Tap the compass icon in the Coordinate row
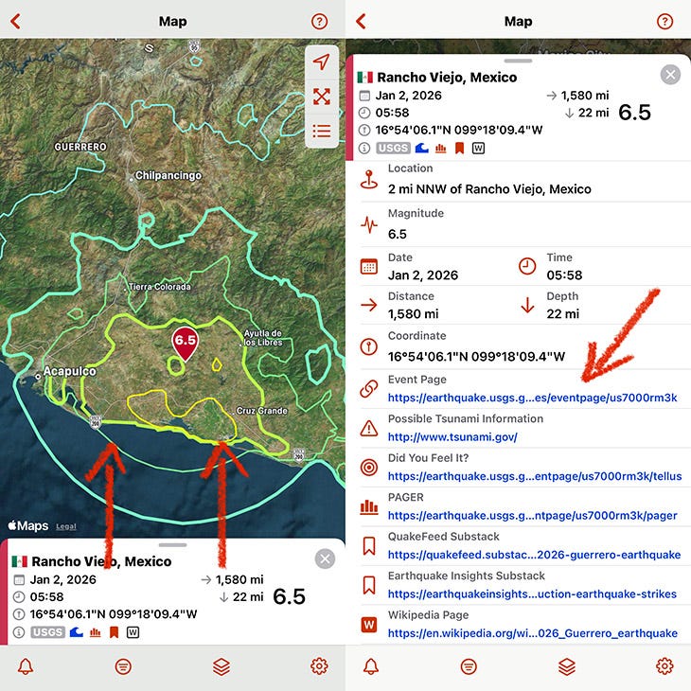This screenshot has width=691, height=691. pos(369,346)
